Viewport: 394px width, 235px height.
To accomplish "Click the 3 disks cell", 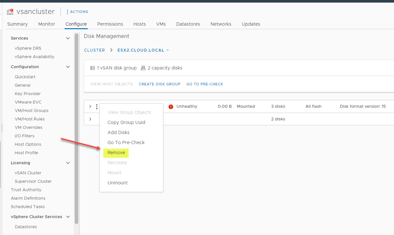I will coord(278,106).
